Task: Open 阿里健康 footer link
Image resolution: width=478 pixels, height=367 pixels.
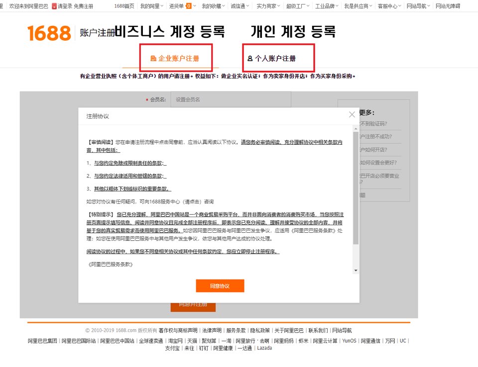Action: point(223,348)
